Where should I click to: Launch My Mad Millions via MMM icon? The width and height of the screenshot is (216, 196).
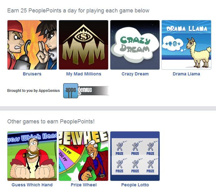[x=84, y=45]
